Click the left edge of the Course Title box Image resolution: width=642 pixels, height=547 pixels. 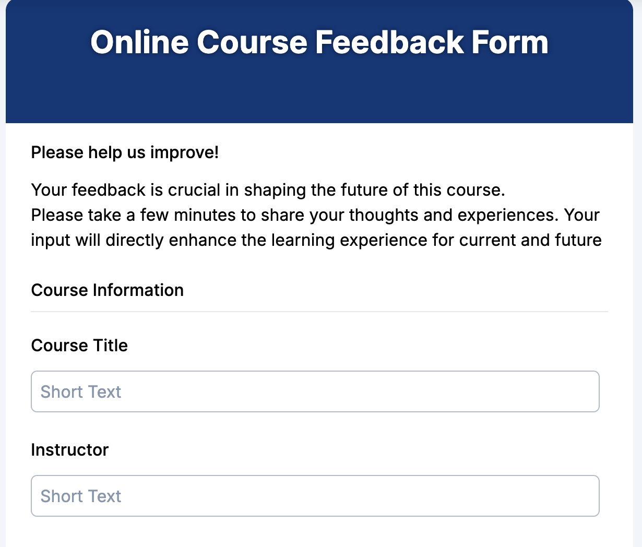click(32, 391)
